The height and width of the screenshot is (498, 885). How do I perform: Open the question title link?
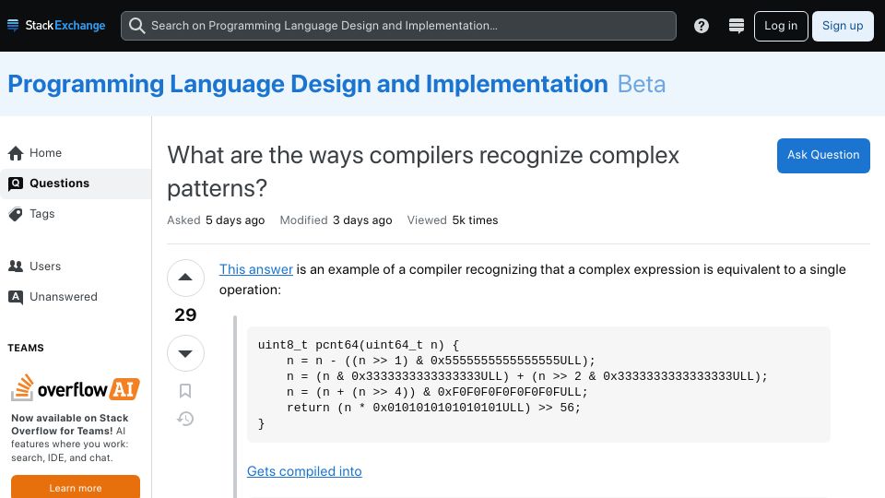click(x=423, y=172)
